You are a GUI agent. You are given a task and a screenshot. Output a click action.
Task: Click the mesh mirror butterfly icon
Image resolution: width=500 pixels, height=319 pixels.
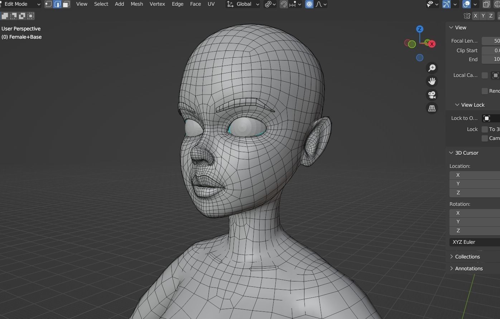click(x=467, y=16)
